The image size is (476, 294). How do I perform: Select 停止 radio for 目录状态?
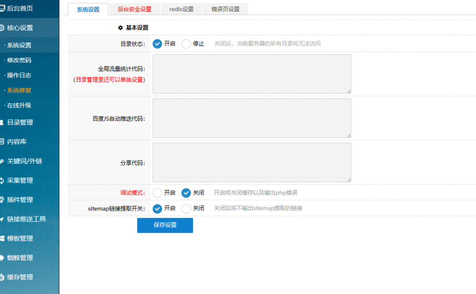pos(186,44)
